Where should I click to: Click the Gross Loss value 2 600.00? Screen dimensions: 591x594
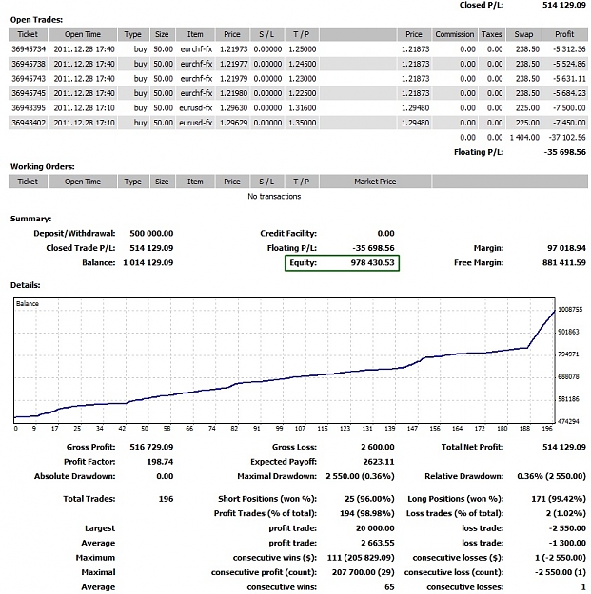point(378,447)
